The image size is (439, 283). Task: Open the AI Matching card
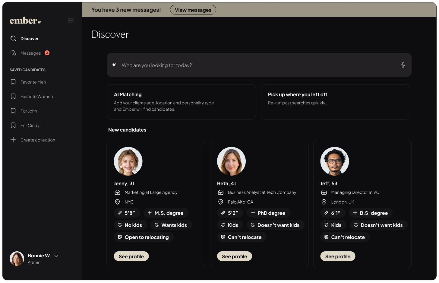181,102
